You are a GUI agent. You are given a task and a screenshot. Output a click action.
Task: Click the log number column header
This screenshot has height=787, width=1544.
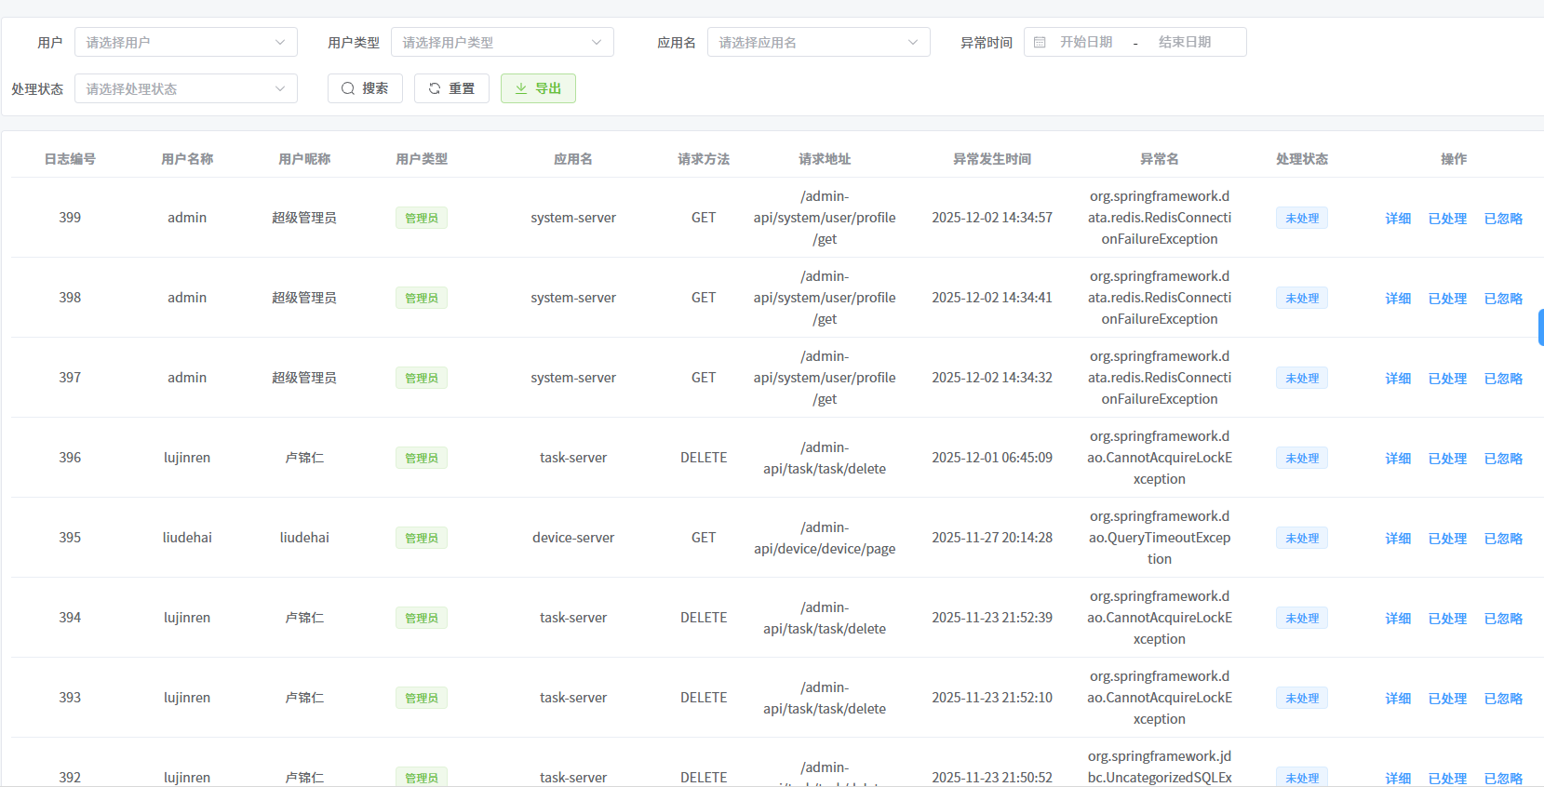(70, 159)
